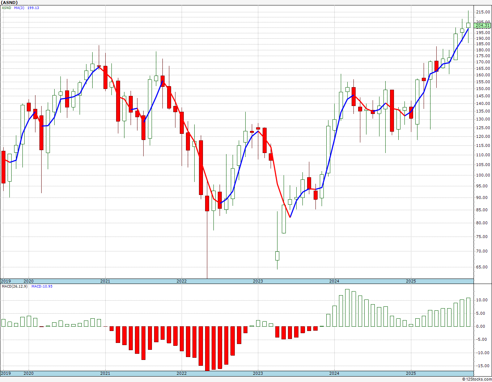Click the (ASND) ticker title
Viewport: 492px width, 382px height.
[x=9, y=3]
